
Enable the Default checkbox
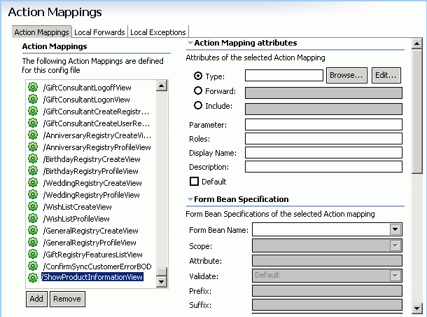coord(195,182)
